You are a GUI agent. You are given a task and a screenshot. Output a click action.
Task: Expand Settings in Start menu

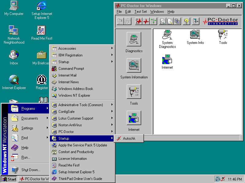point(28,128)
